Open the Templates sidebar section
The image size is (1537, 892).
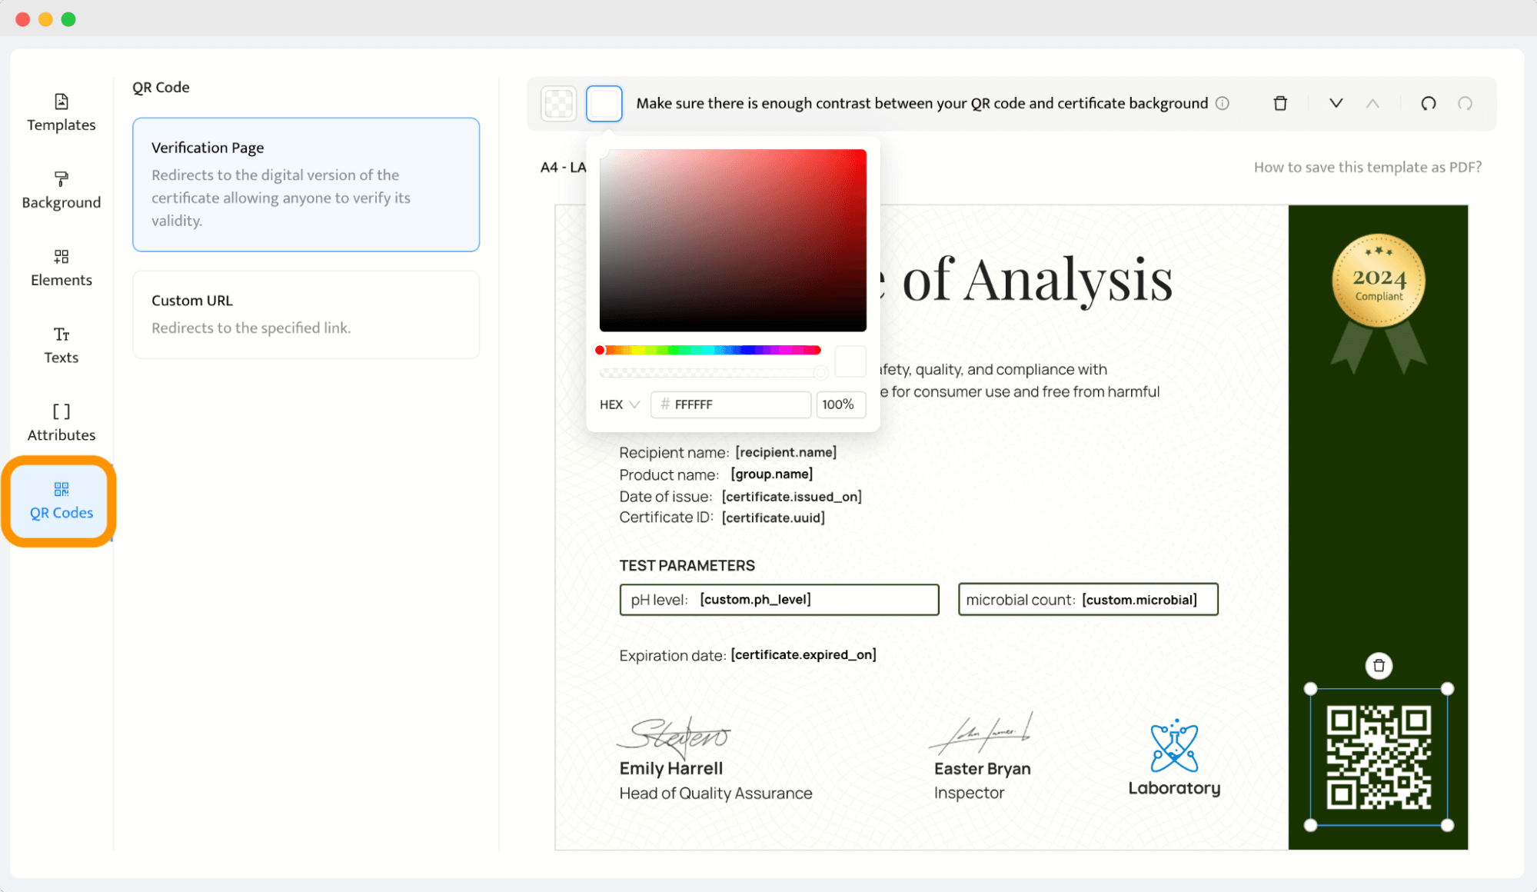coord(62,112)
